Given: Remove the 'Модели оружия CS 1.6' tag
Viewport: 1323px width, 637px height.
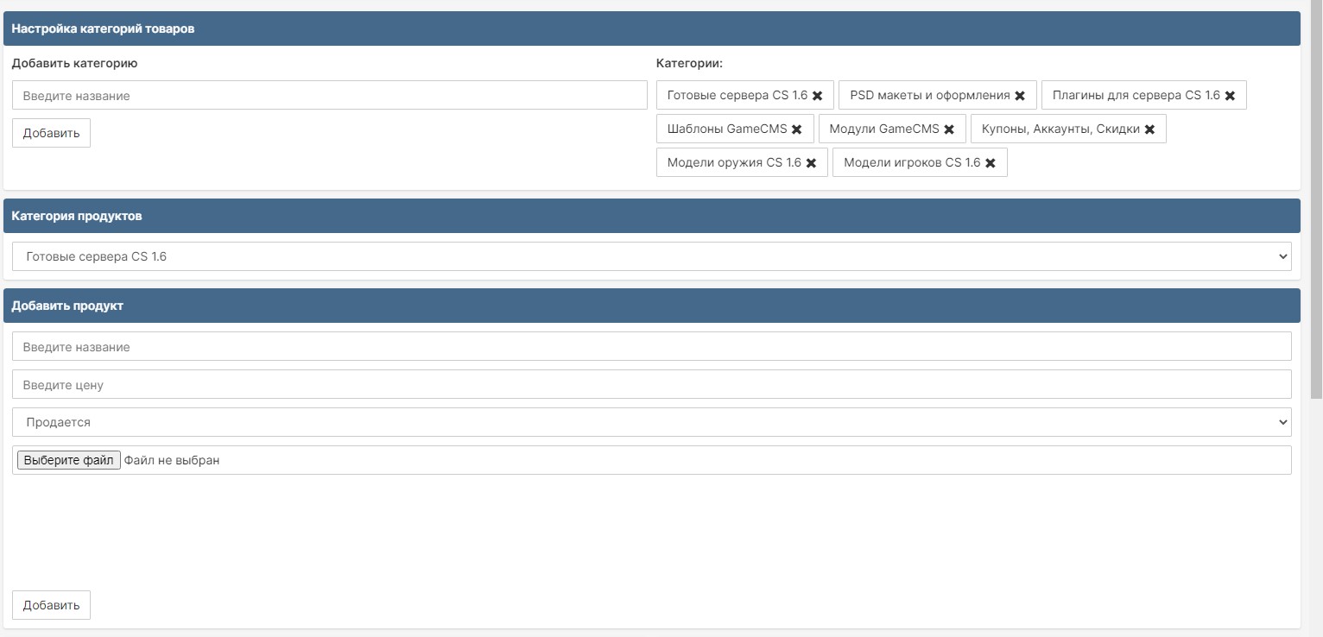Looking at the screenshot, I should coord(811,163).
